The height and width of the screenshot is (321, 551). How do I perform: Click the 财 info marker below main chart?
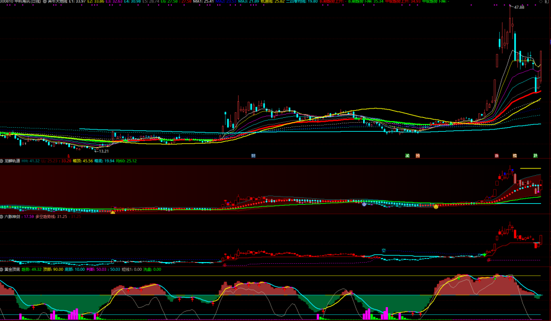253,156
